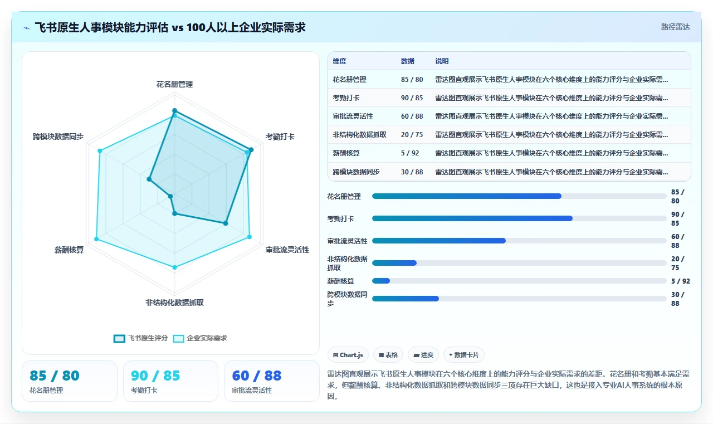Click the lightning icon before the title
The height and width of the screenshot is (424, 713).
click(x=27, y=27)
